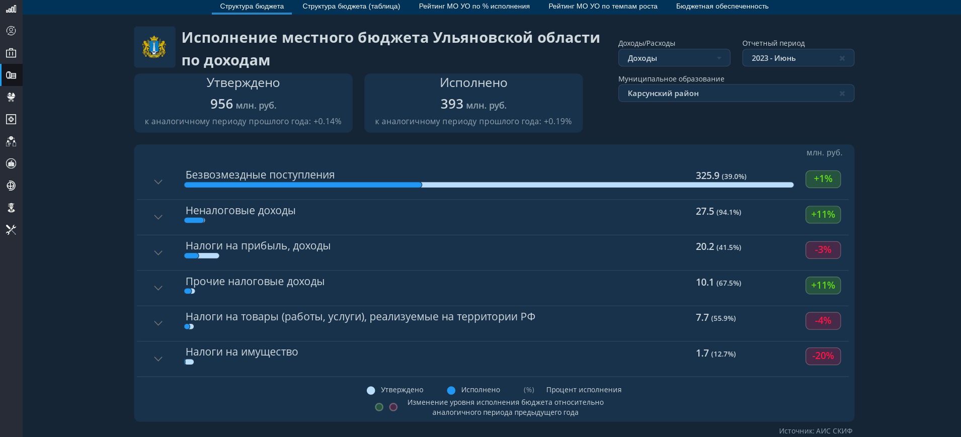
Task: Click the Исполнено 393 млн. руб. card
Action: coord(473,103)
